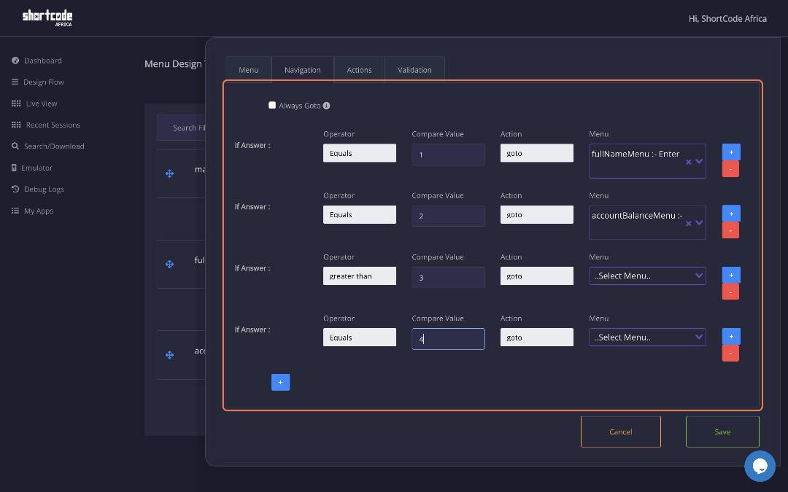Screen dimensions: 788x492
Task: Open Operator dropdown for compare value 2
Action: click(359, 214)
